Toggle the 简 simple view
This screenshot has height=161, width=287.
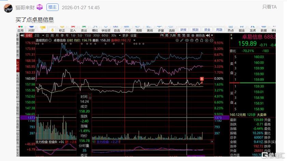[x=167, y=35]
